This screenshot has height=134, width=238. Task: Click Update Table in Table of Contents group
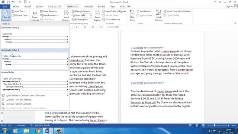click(x=20, y=15)
